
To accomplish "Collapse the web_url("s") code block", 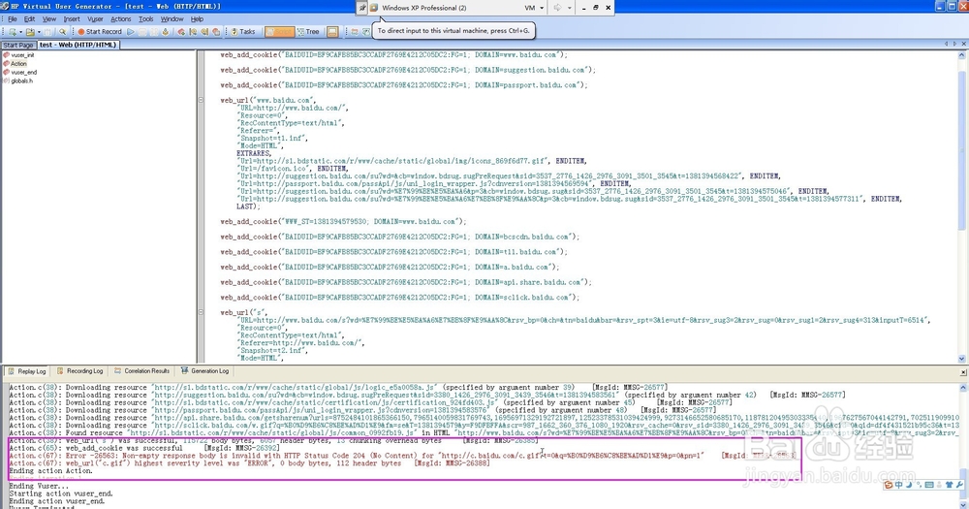I will (201, 312).
